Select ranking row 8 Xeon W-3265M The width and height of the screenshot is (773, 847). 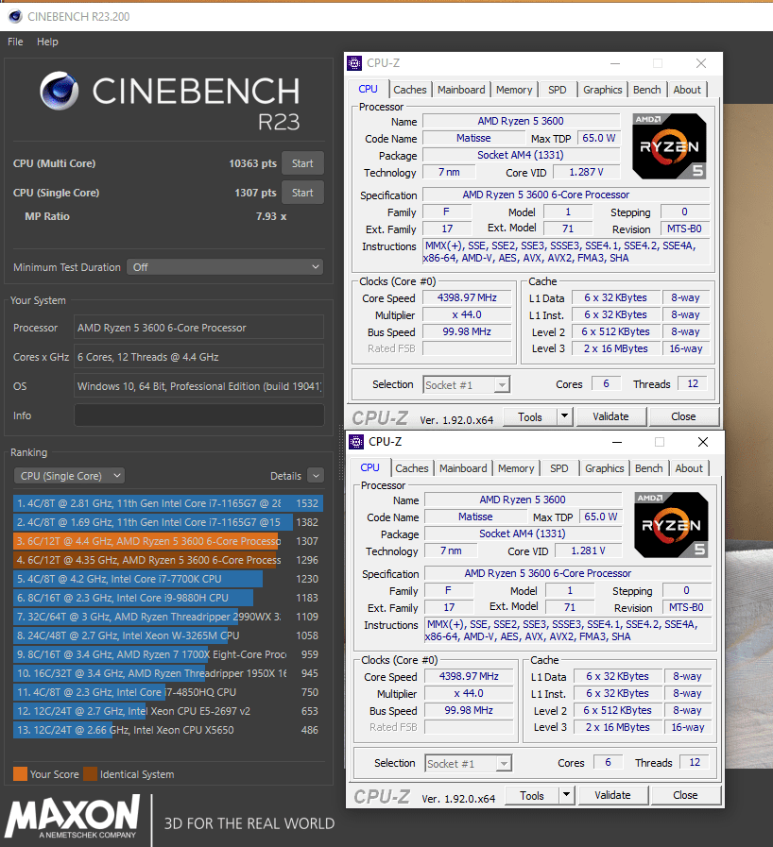(x=168, y=635)
